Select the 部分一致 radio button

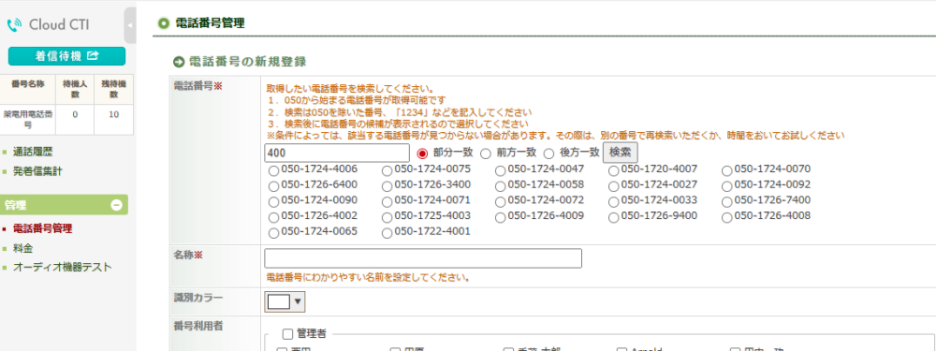coord(422,154)
